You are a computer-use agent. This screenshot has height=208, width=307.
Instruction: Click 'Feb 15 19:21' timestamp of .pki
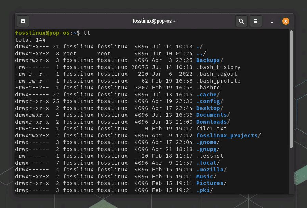pyautogui.click(x=172, y=190)
